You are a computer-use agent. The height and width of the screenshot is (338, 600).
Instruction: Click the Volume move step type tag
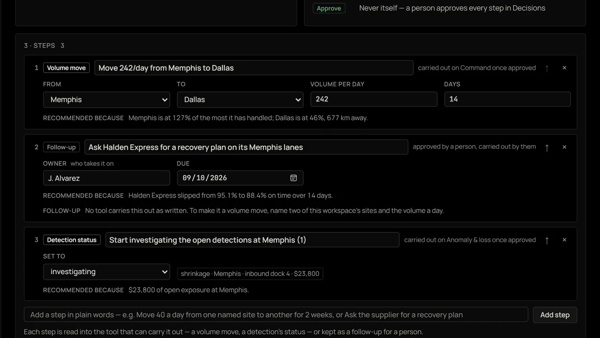coord(67,68)
